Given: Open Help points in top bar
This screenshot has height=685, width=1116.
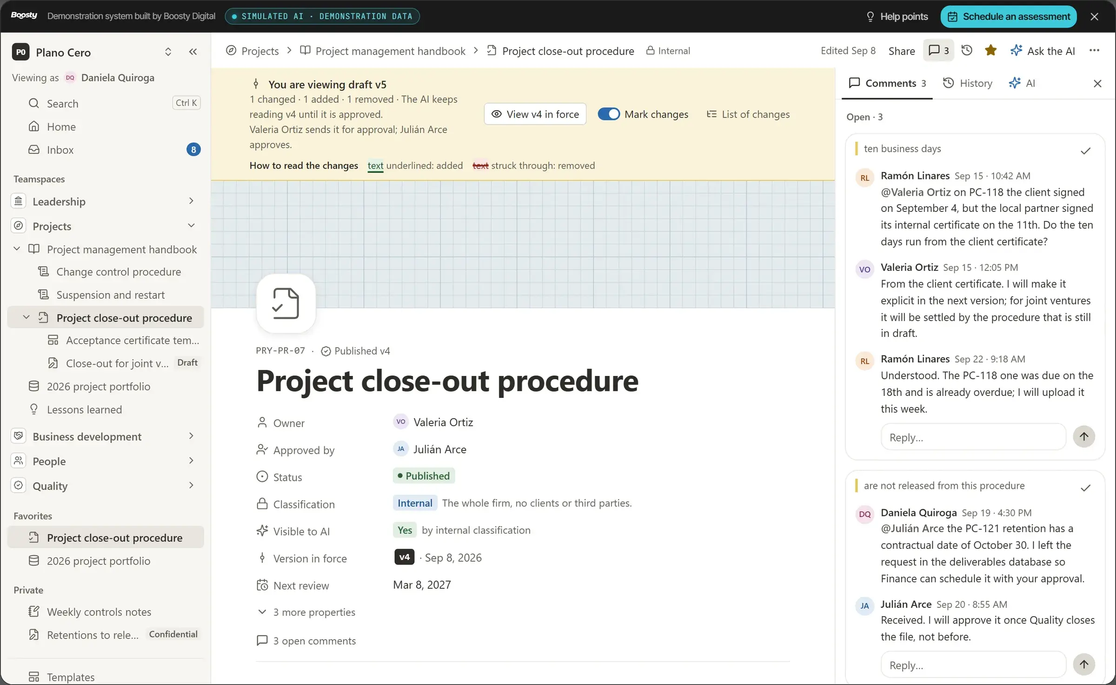Looking at the screenshot, I should [897, 16].
